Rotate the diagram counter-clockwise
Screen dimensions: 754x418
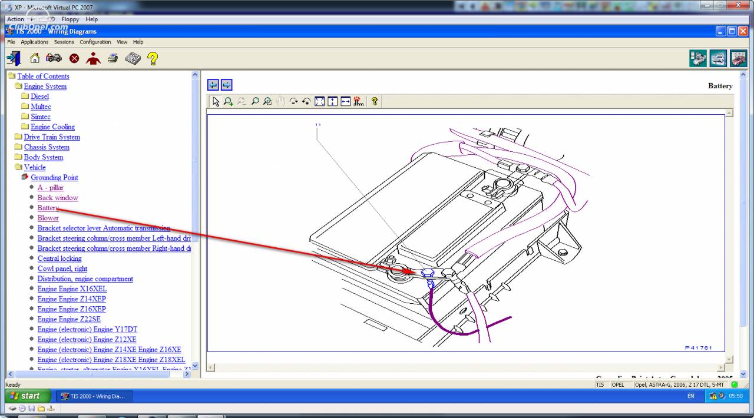[x=306, y=101]
